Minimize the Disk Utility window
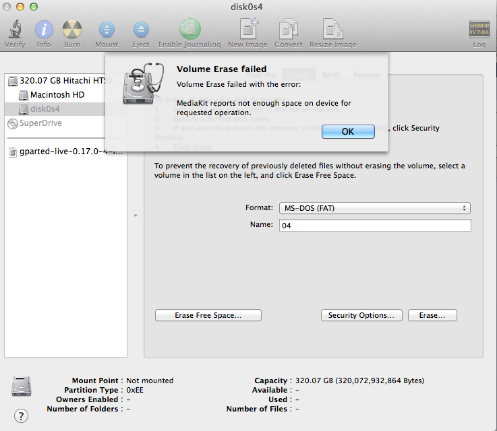This screenshot has height=431, width=497. (20, 7)
